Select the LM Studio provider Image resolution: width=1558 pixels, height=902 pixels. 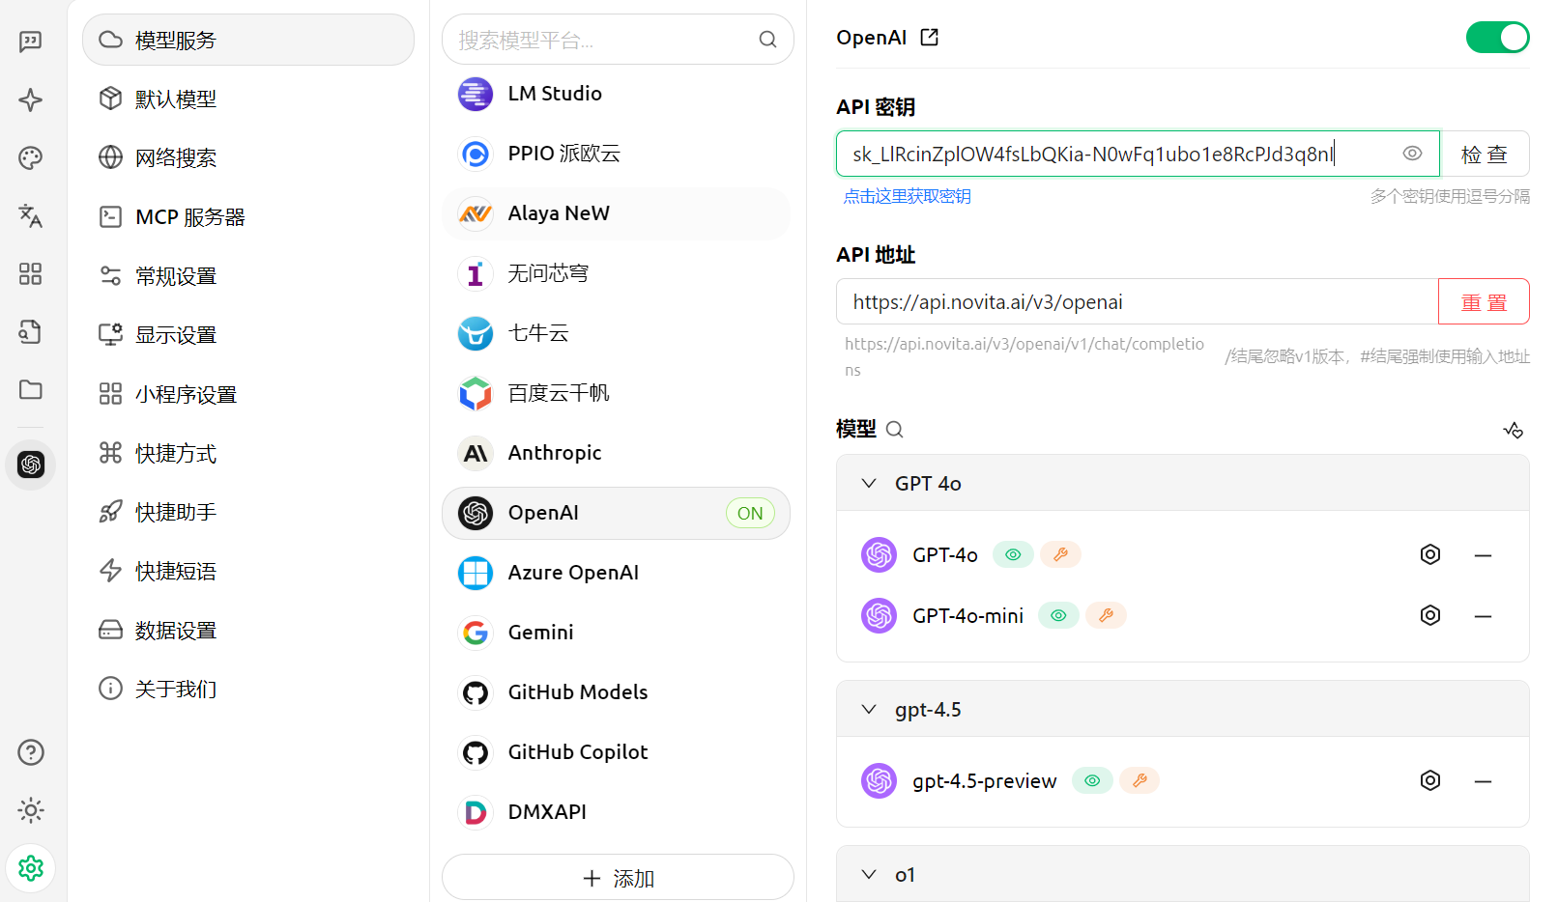pos(616,94)
